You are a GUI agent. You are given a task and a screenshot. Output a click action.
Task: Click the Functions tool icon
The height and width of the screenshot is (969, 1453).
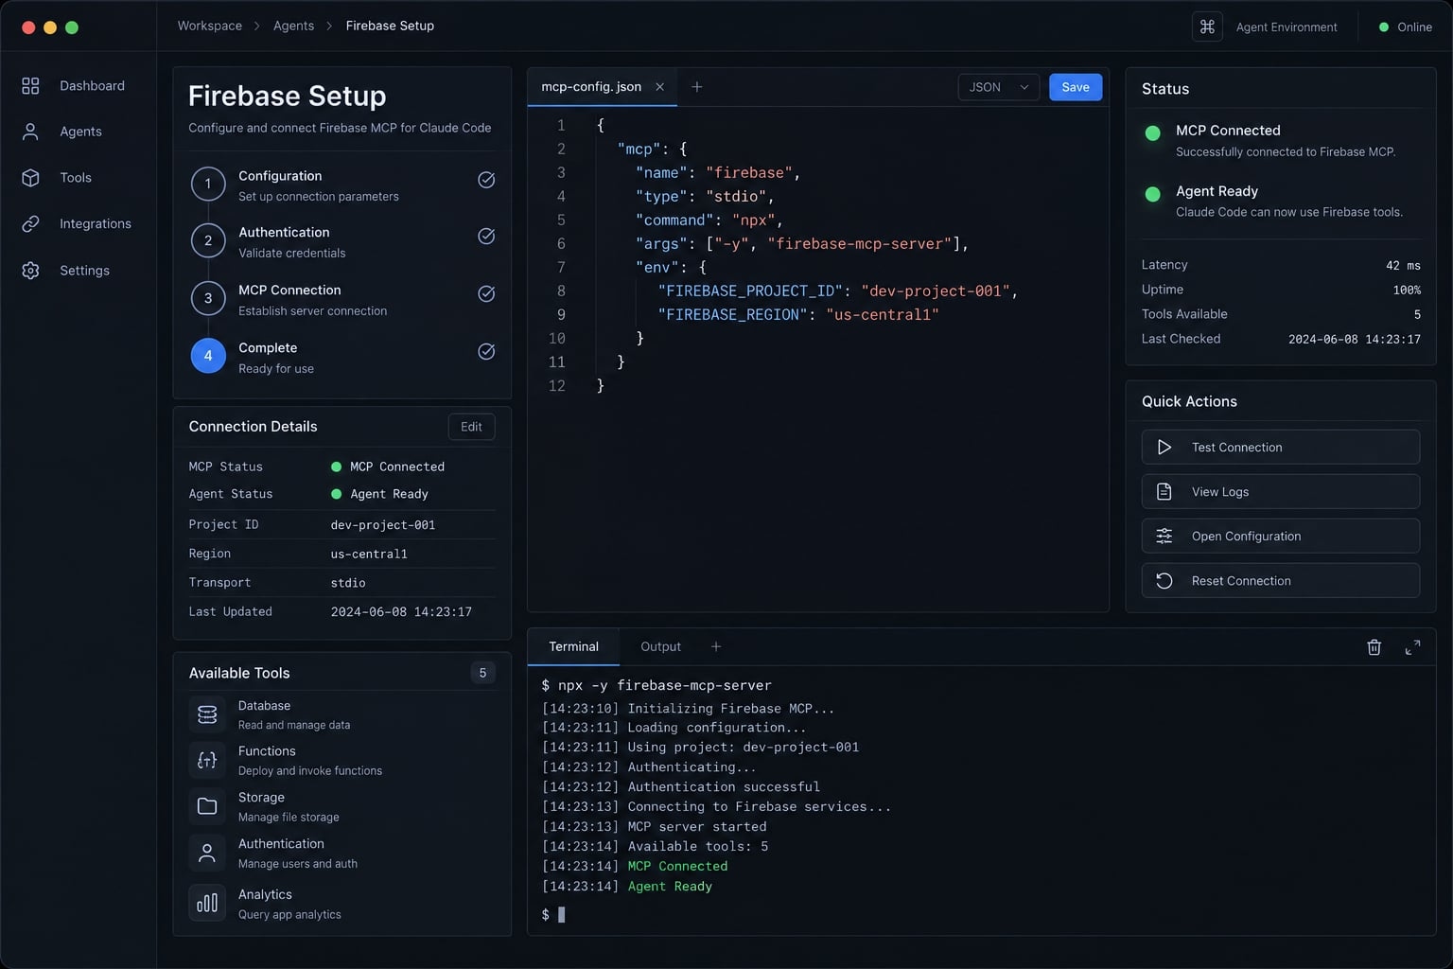(x=207, y=761)
